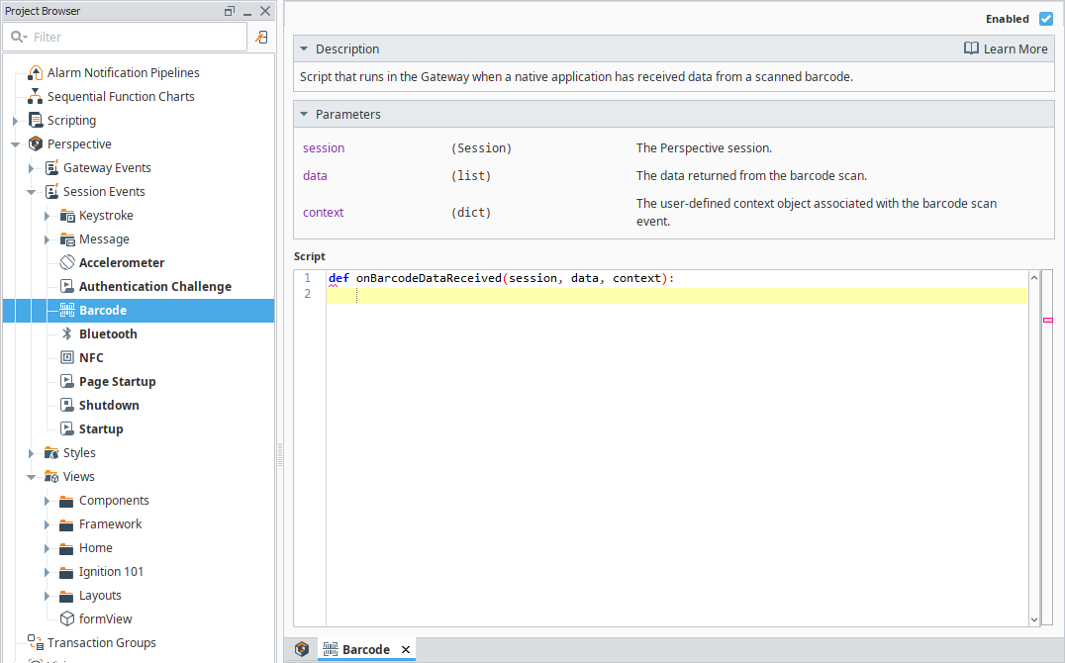
Task: Click the Gateway Events icon
Action: click(x=51, y=168)
